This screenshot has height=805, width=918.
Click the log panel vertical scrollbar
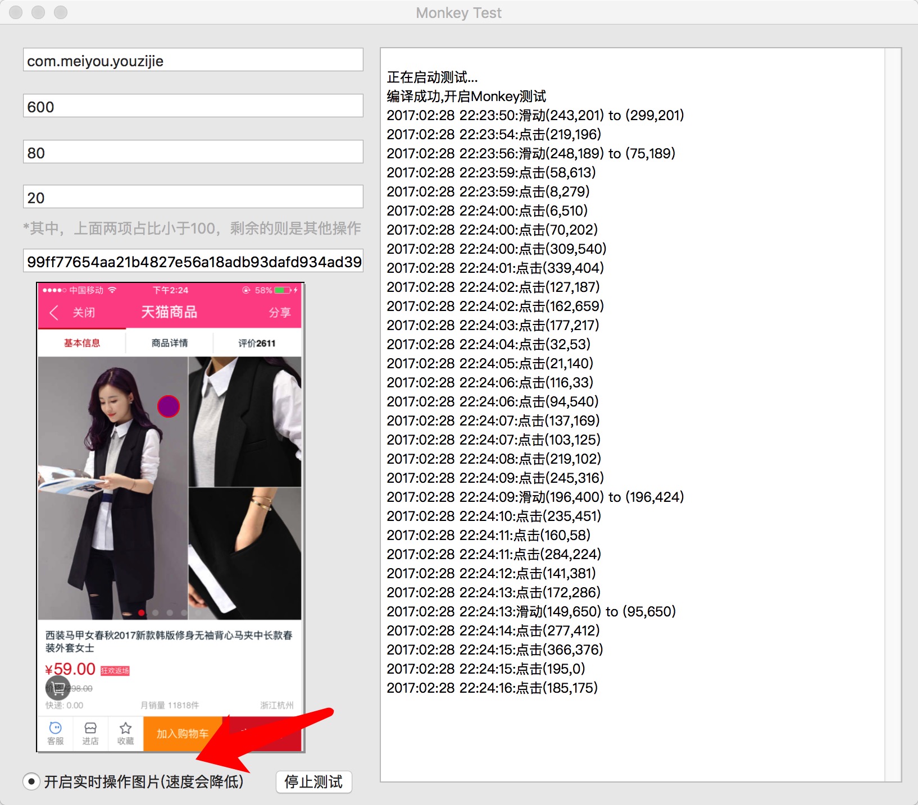pos(893,415)
